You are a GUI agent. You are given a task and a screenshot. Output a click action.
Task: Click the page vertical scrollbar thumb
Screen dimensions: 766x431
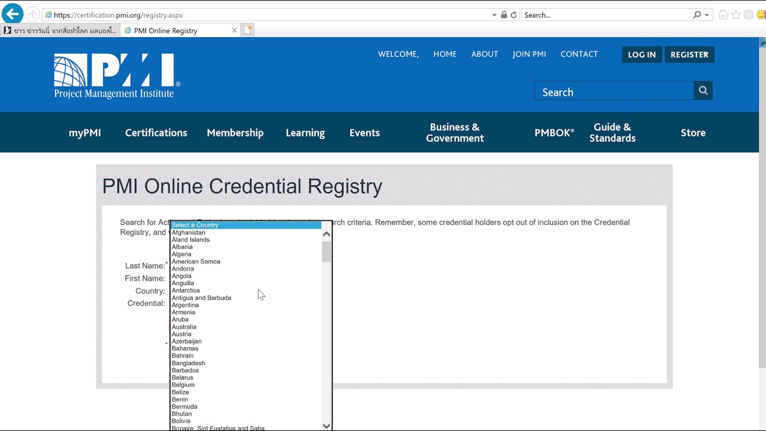pyautogui.click(x=762, y=207)
